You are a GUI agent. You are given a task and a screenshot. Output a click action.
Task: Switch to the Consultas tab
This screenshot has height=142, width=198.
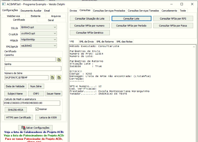[85, 10]
